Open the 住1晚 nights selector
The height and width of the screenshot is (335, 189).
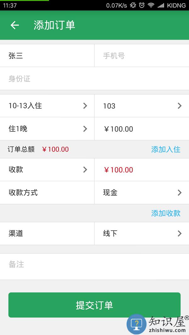pos(47,129)
